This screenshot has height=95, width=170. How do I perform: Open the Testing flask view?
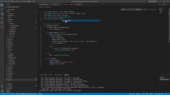tap(2, 27)
